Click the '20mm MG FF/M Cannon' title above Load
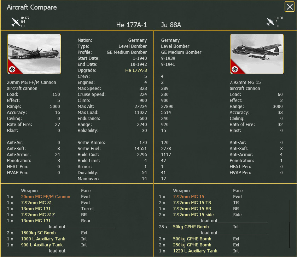This screenshot has height=257, width=297. pyautogui.click(x=31, y=82)
